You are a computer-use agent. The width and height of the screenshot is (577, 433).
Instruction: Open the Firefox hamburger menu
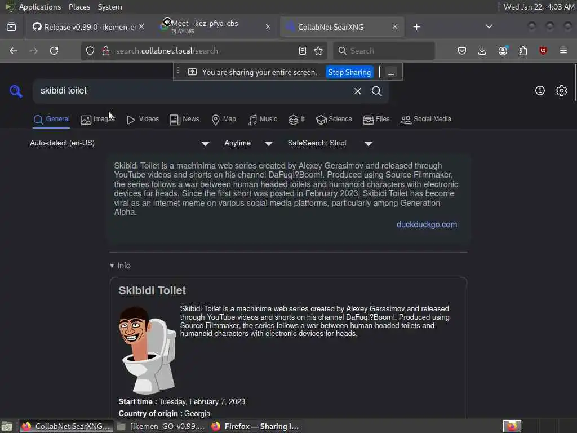563,51
